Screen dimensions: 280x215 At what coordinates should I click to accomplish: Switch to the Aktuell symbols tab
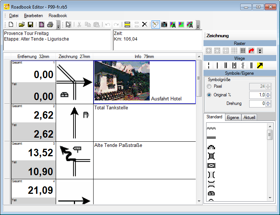[249, 118]
